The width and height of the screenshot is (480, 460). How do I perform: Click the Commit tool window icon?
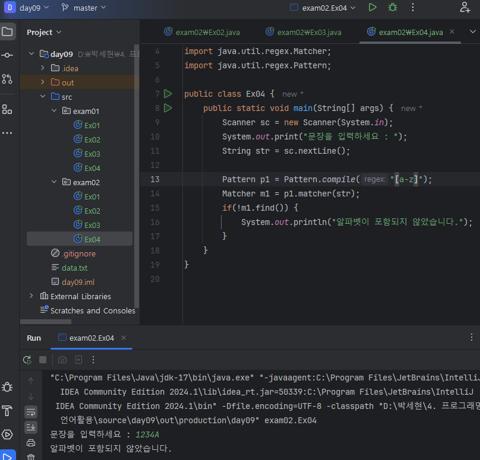[x=7, y=55]
